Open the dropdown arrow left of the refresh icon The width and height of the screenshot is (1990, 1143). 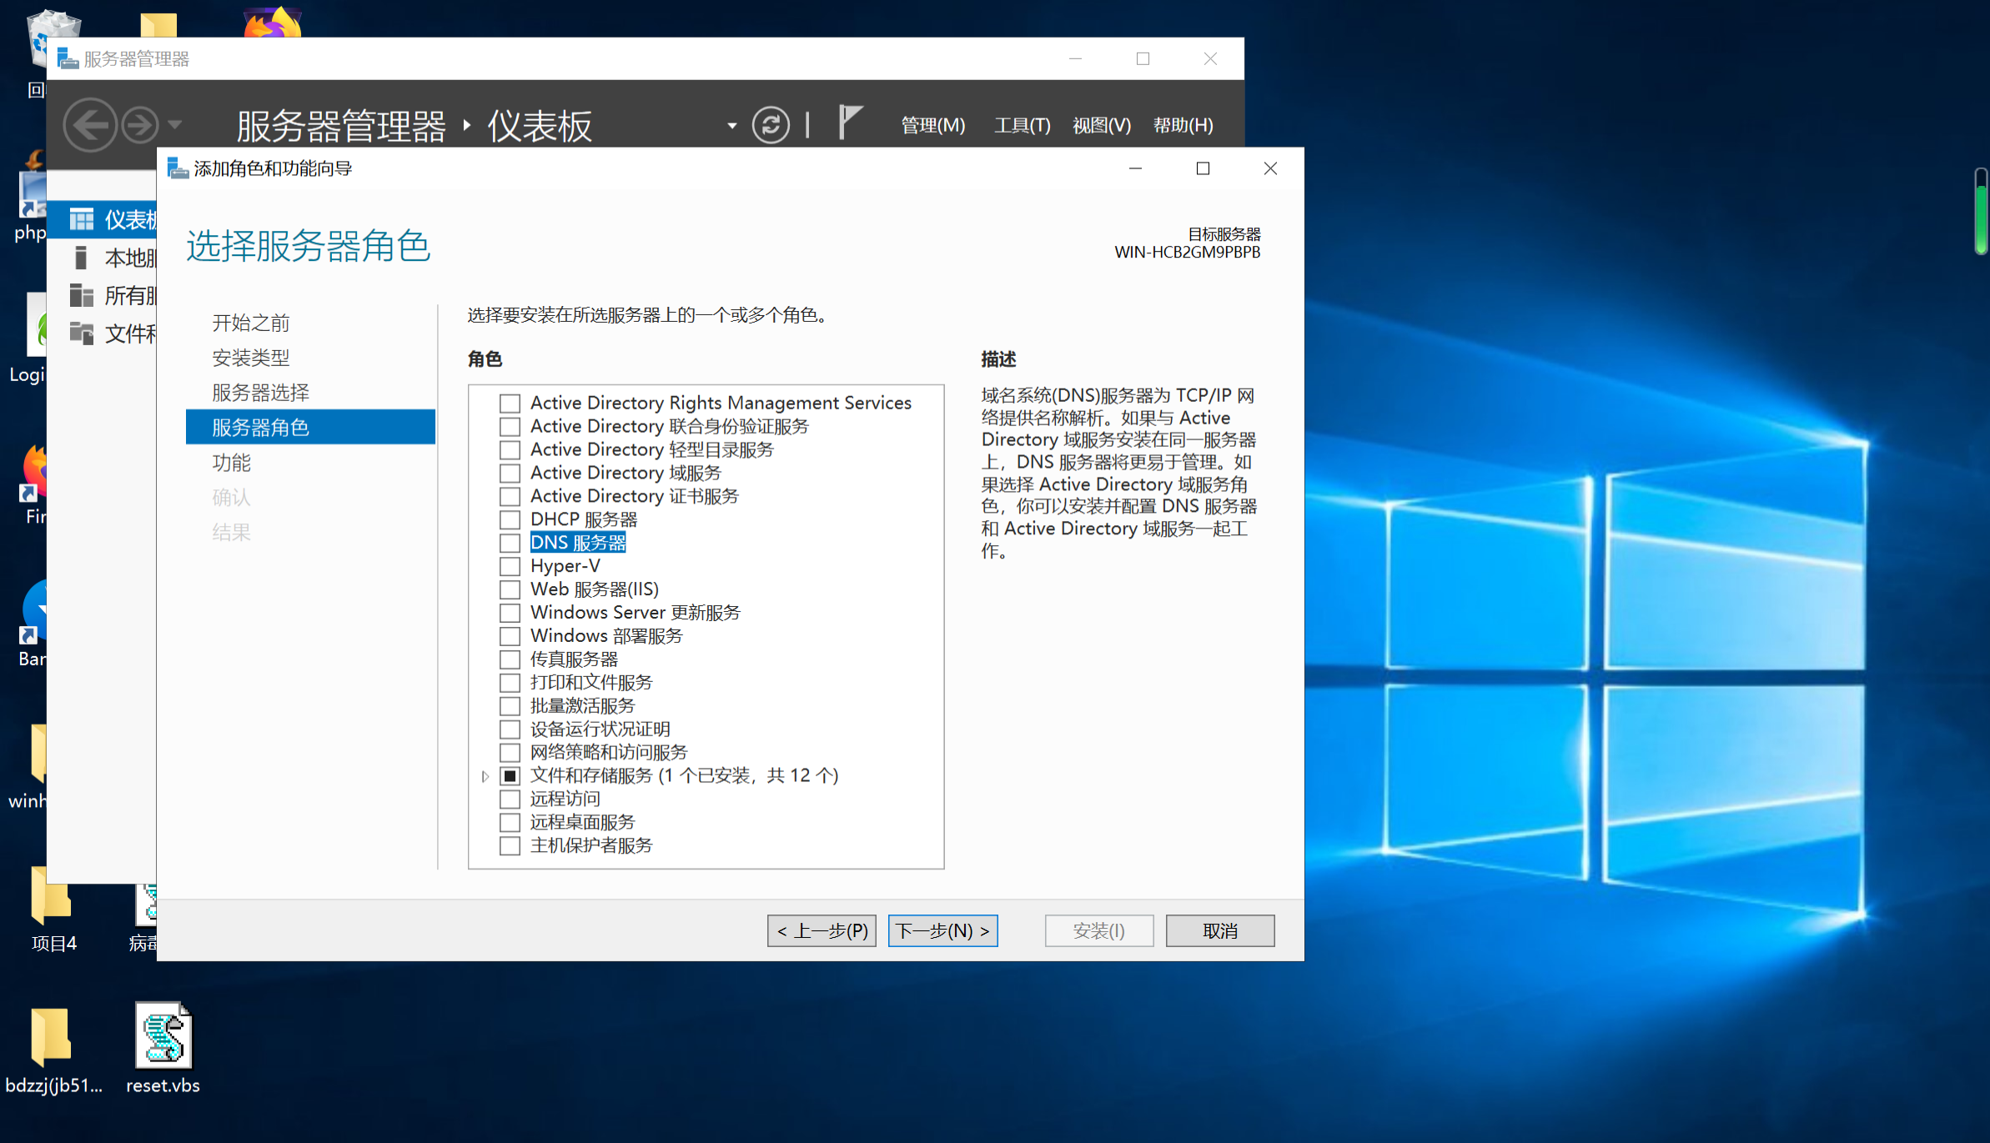pyautogui.click(x=731, y=126)
